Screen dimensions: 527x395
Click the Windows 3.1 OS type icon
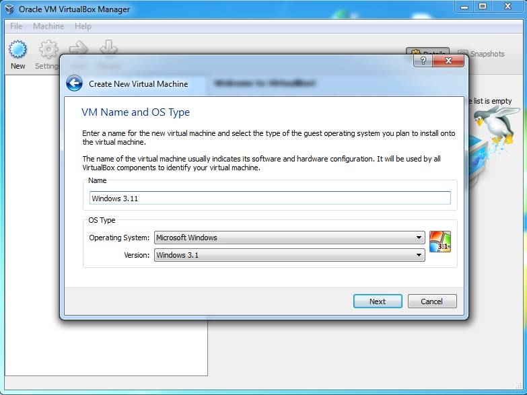tap(440, 242)
